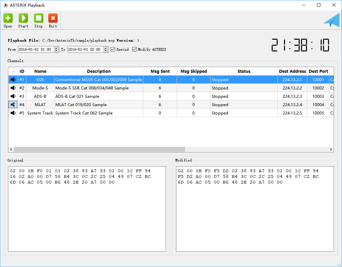Click inside the Modified hex data box
This screenshot has height=267, width=342.
coord(255,209)
